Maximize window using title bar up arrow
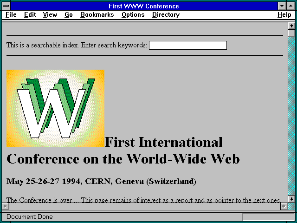Image resolution: width=297 pixels, height=223 pixels. [291, 6]
